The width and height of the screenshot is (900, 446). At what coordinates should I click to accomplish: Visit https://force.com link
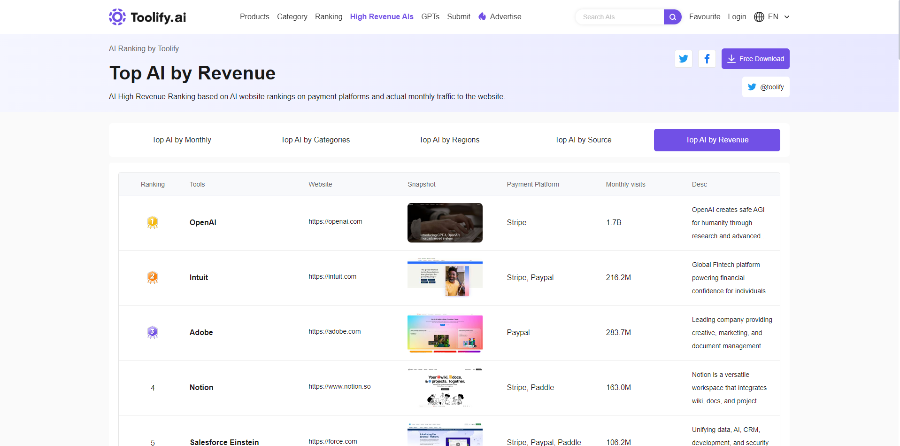[333, 441]
